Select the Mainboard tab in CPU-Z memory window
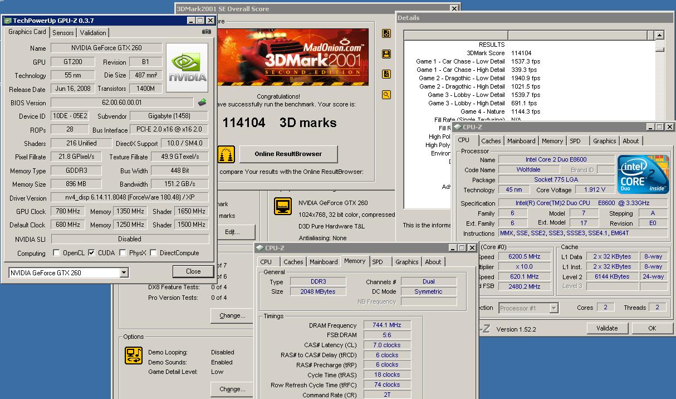Screen dimensions: 676x399 click(x=324, y=262)
